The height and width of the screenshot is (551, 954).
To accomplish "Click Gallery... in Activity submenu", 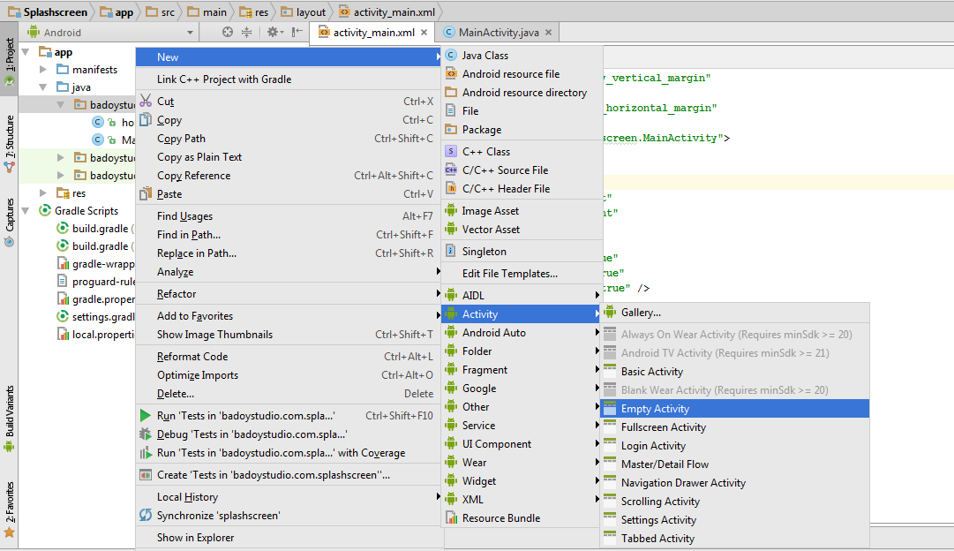I will pyautogui.click(x=641, y=313).
